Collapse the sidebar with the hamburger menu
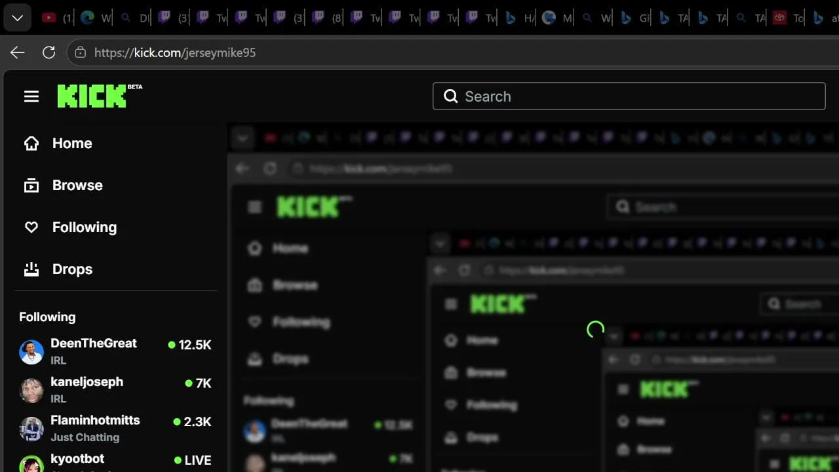Viewport: 839px width, 472px height. point(31,96)
